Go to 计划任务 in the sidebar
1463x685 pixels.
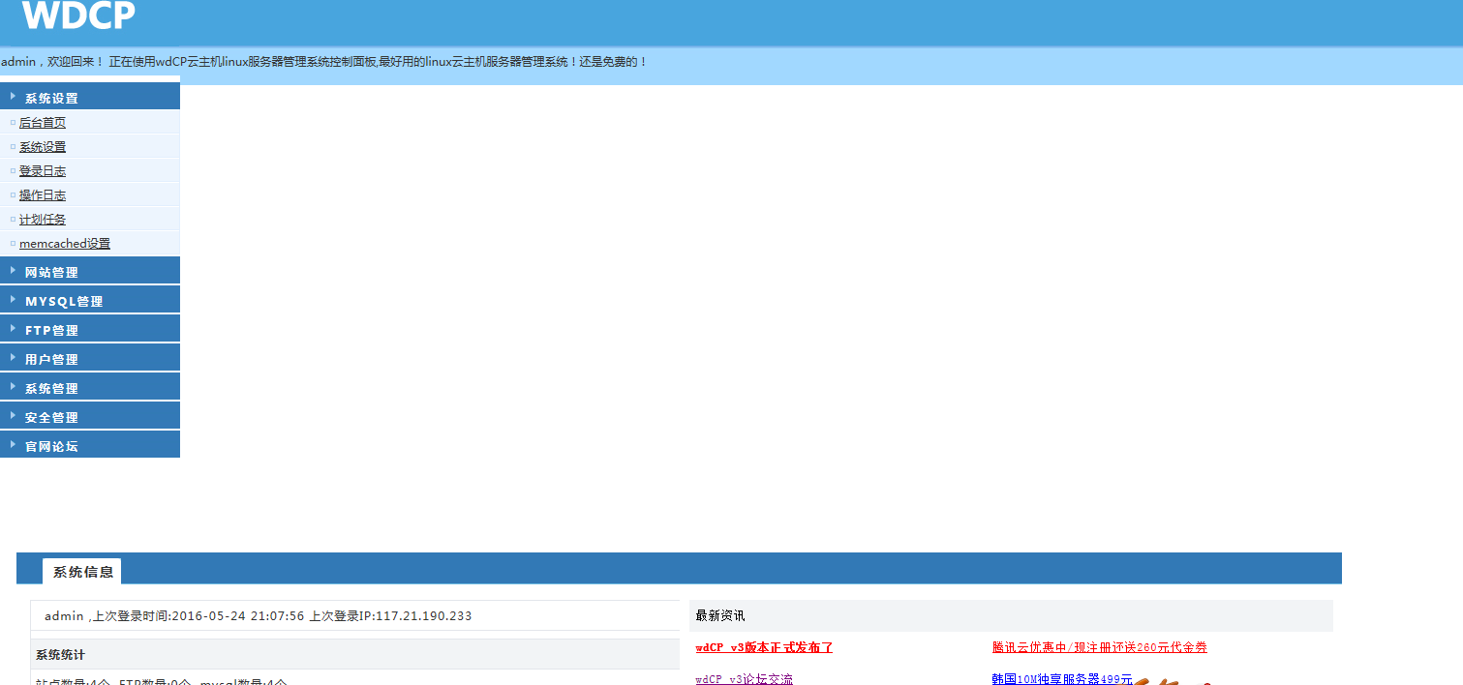tap(43, 220)
